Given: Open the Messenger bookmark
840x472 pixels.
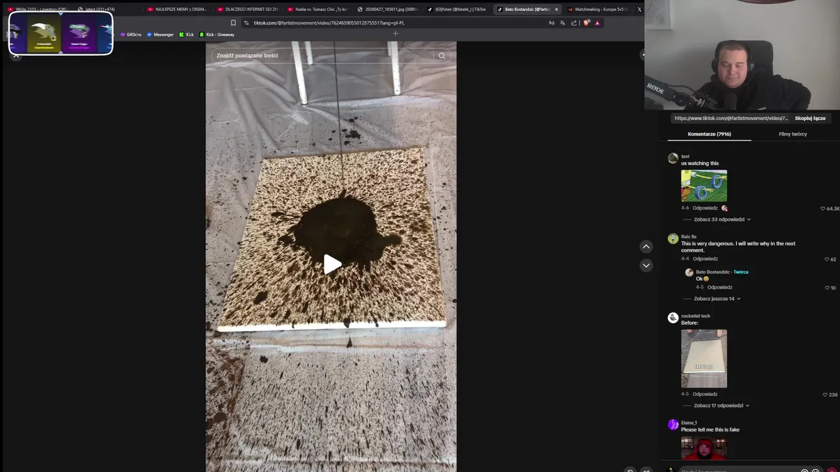Looking at the screenshot, I should [160, 35].
